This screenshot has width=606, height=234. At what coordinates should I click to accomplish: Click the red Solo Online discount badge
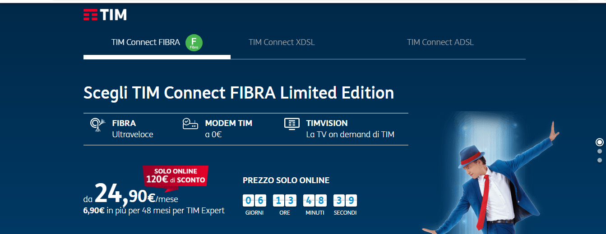tap(176, 176)
